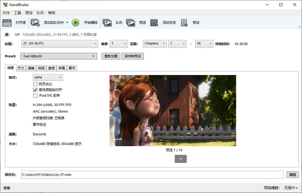The height and width of the screenshot is (193, 302).
Task: Click 开始编码 toolbar label
Action: (91, 22)
